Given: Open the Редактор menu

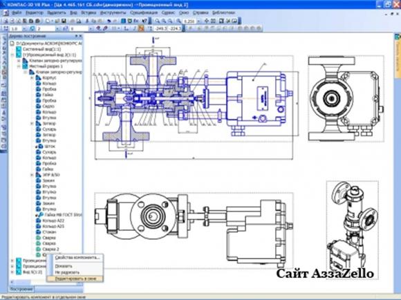Looking at the screenshot, I should [35, 12].
